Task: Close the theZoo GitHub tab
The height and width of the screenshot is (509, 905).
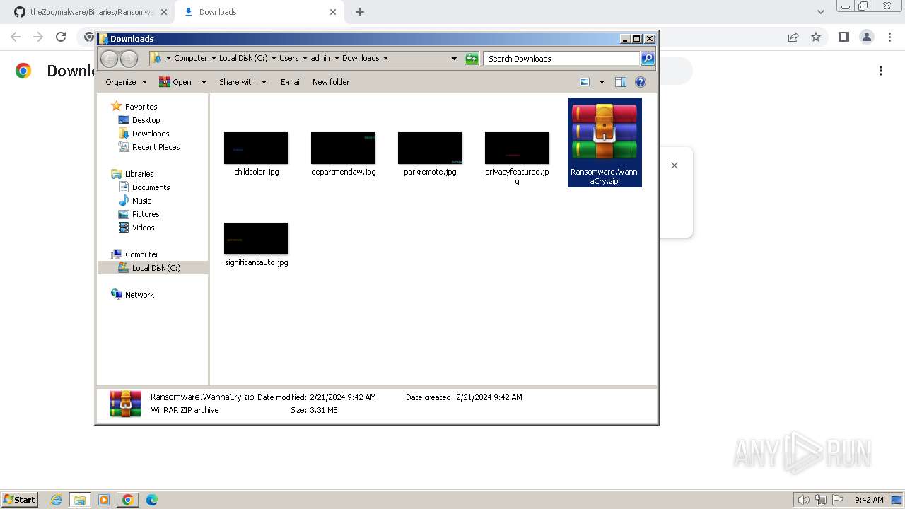Action: [x=163, y=12]
